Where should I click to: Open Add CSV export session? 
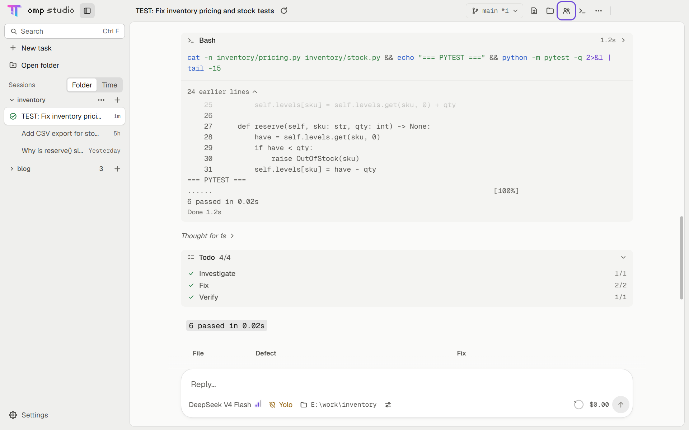click(x=65, y=133)
